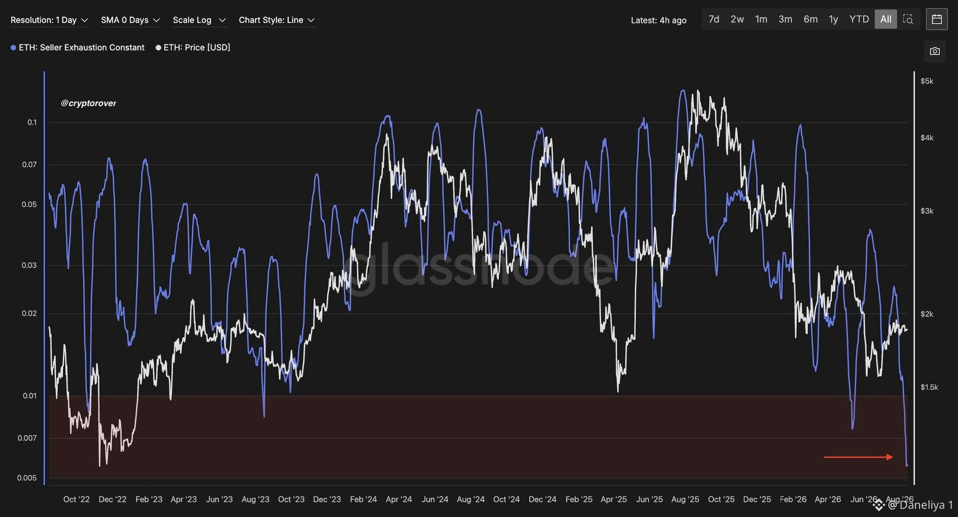The image size is (958, 517).
Task: Click the Jun '24 date axis label
Action: [435, 499]
